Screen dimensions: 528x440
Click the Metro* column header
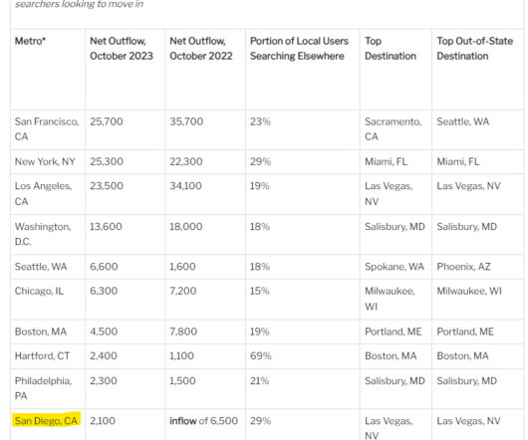30,41
